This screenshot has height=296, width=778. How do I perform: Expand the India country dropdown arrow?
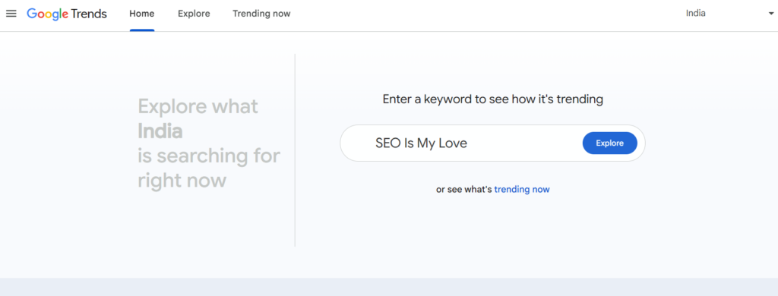(x=770, y=14)
